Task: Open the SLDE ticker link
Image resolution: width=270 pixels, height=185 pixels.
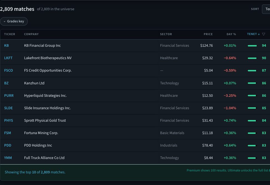Action: (x=8, y=108)
